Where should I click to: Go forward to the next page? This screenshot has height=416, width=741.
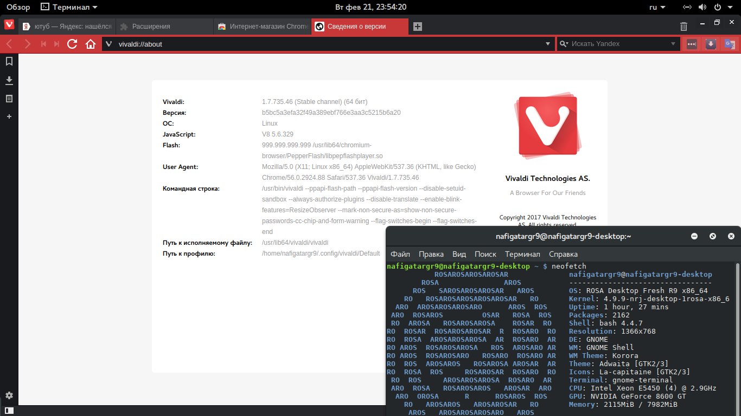[x=27, y=44]
